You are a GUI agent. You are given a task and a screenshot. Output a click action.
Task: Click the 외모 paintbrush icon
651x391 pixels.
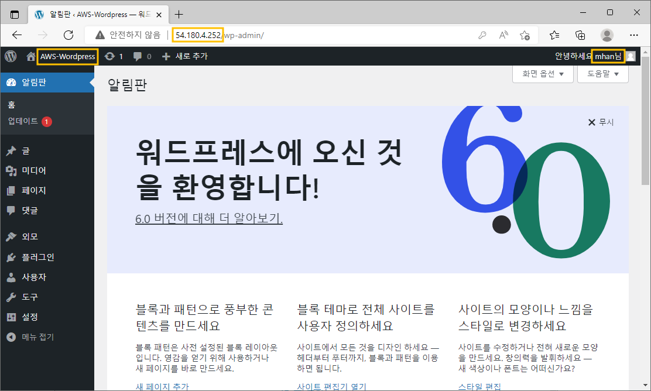[11, 236]
